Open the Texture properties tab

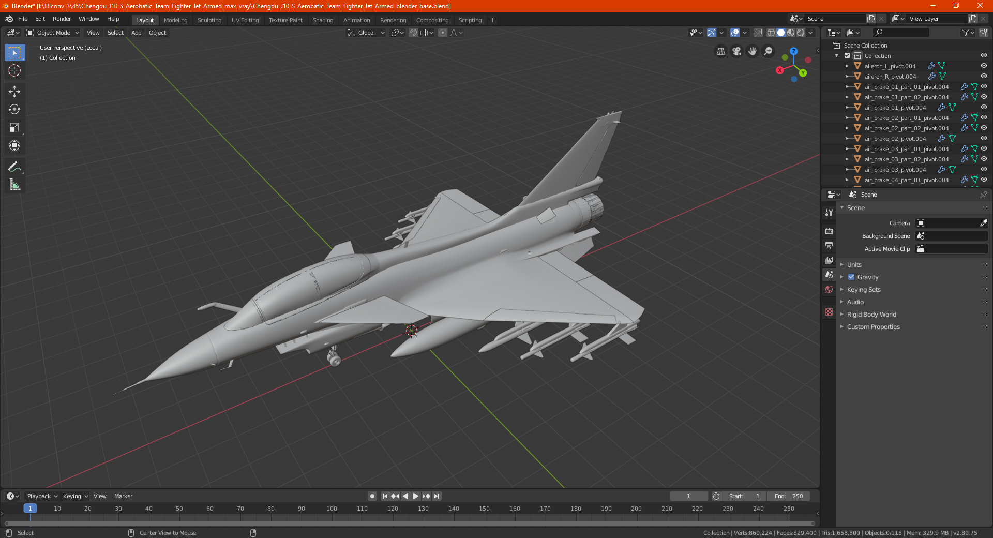[x=829, y=312]
